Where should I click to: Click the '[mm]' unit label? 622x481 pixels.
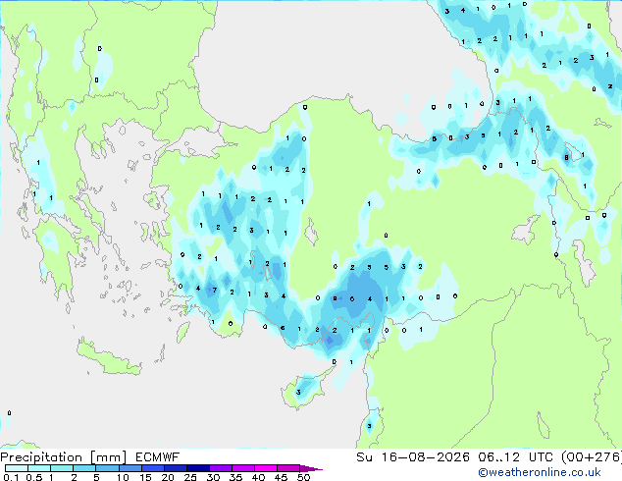[x=108, y=457]
